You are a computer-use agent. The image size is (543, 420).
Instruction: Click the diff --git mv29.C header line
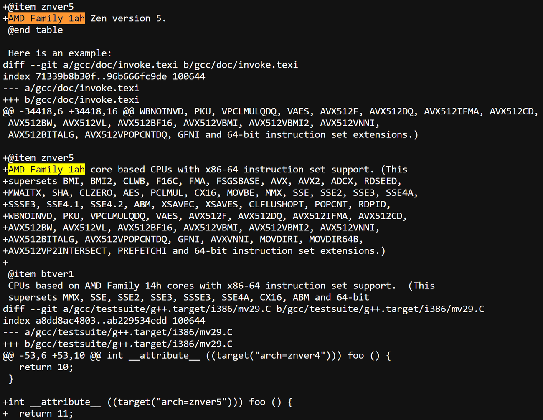click(244, 309)
